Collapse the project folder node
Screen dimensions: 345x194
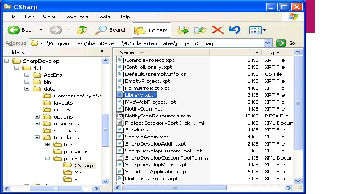(x=47, y=158)
